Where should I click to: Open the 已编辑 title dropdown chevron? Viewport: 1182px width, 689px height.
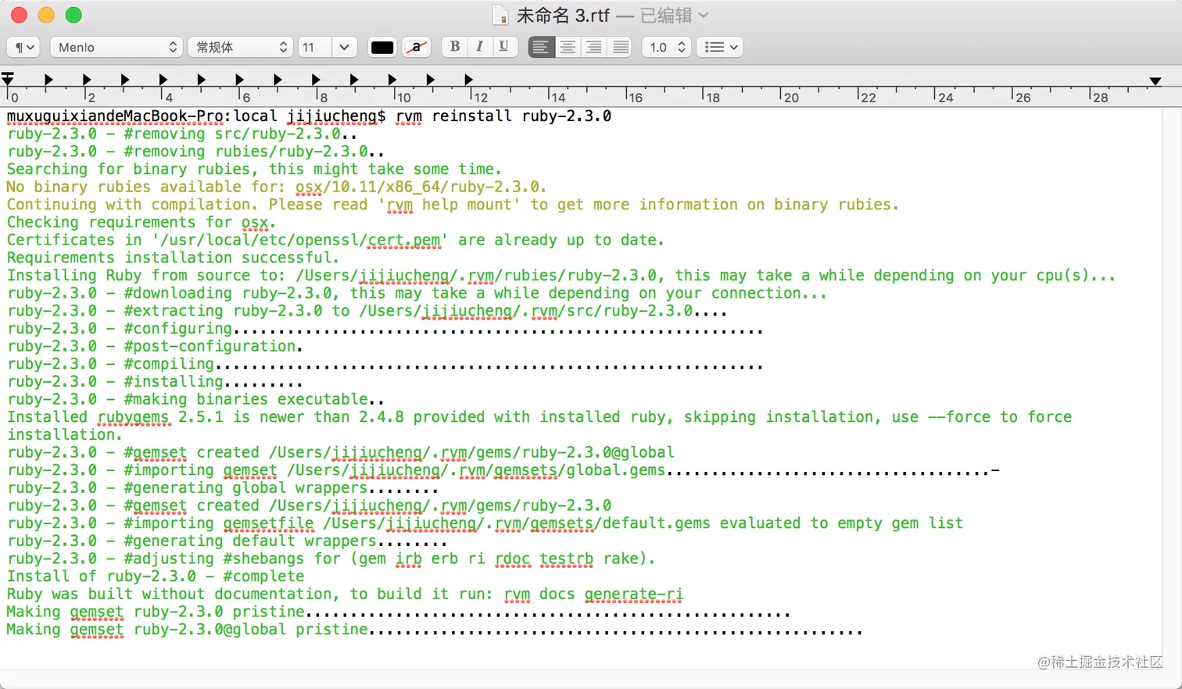pos(703,16)
